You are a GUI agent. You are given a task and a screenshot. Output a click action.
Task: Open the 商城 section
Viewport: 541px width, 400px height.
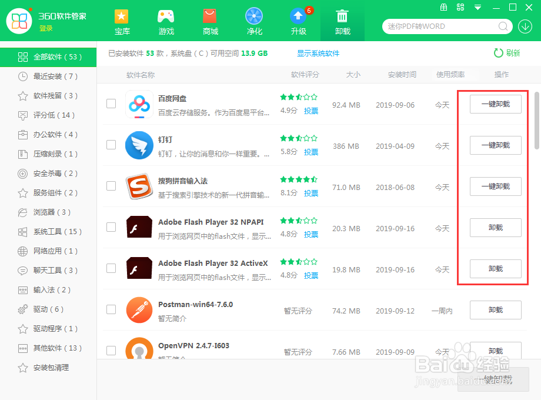coord(210,21)
